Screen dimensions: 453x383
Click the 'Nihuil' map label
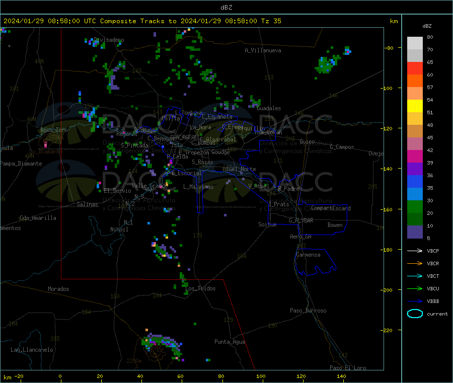pyautogui.click(x=119, y=229)
